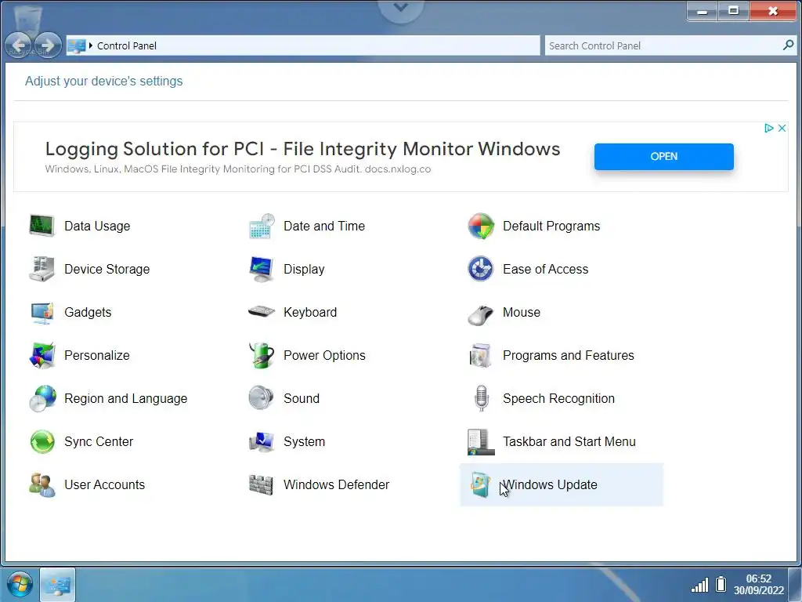Click the Programs and Features label

click(569, 355)
